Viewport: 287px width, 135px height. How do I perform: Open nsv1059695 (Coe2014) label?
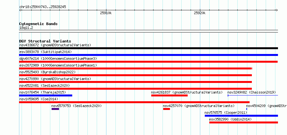click(x=39, y=99)
